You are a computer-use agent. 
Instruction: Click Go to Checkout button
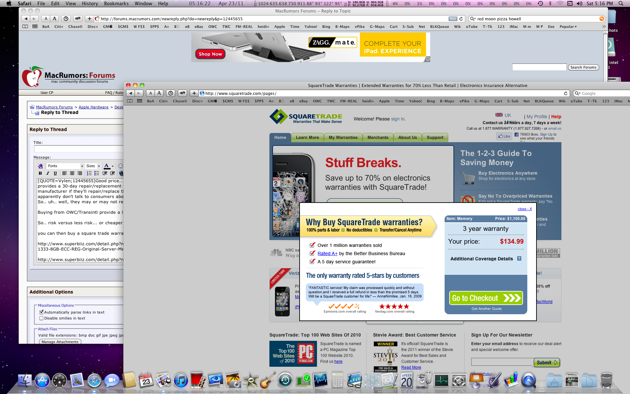(x=486, y=298)
